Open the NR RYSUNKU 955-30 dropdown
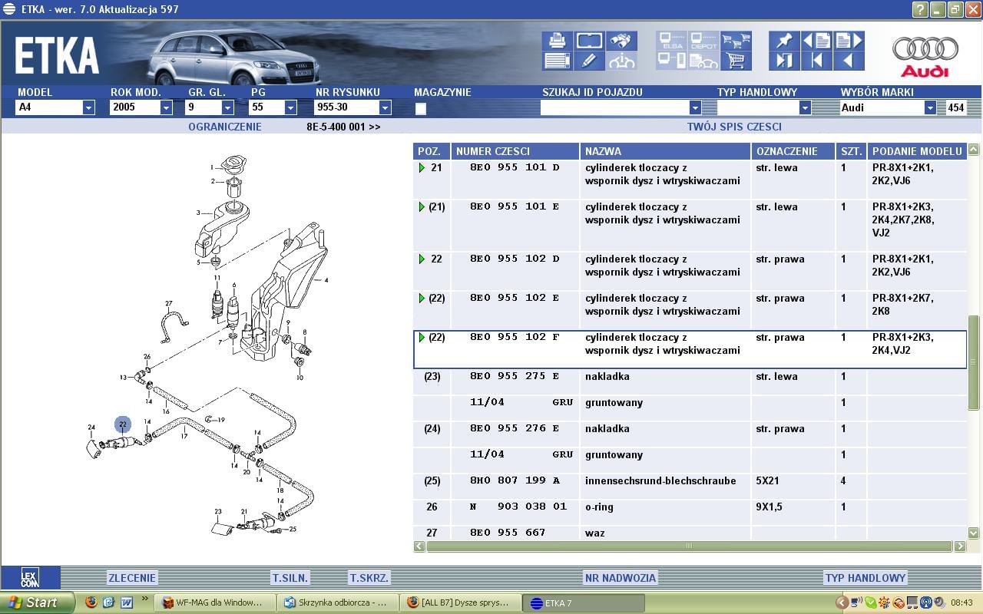The height and width of the screenshot is (614, 983). (385, 107)
